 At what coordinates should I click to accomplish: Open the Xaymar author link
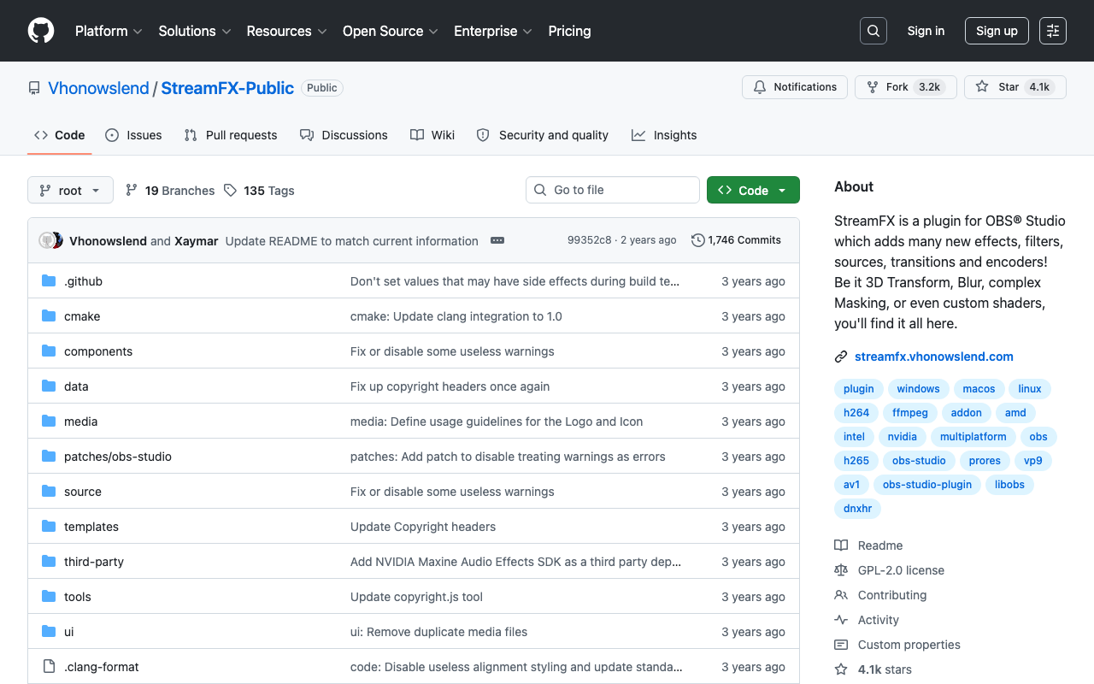pos(197,241)
